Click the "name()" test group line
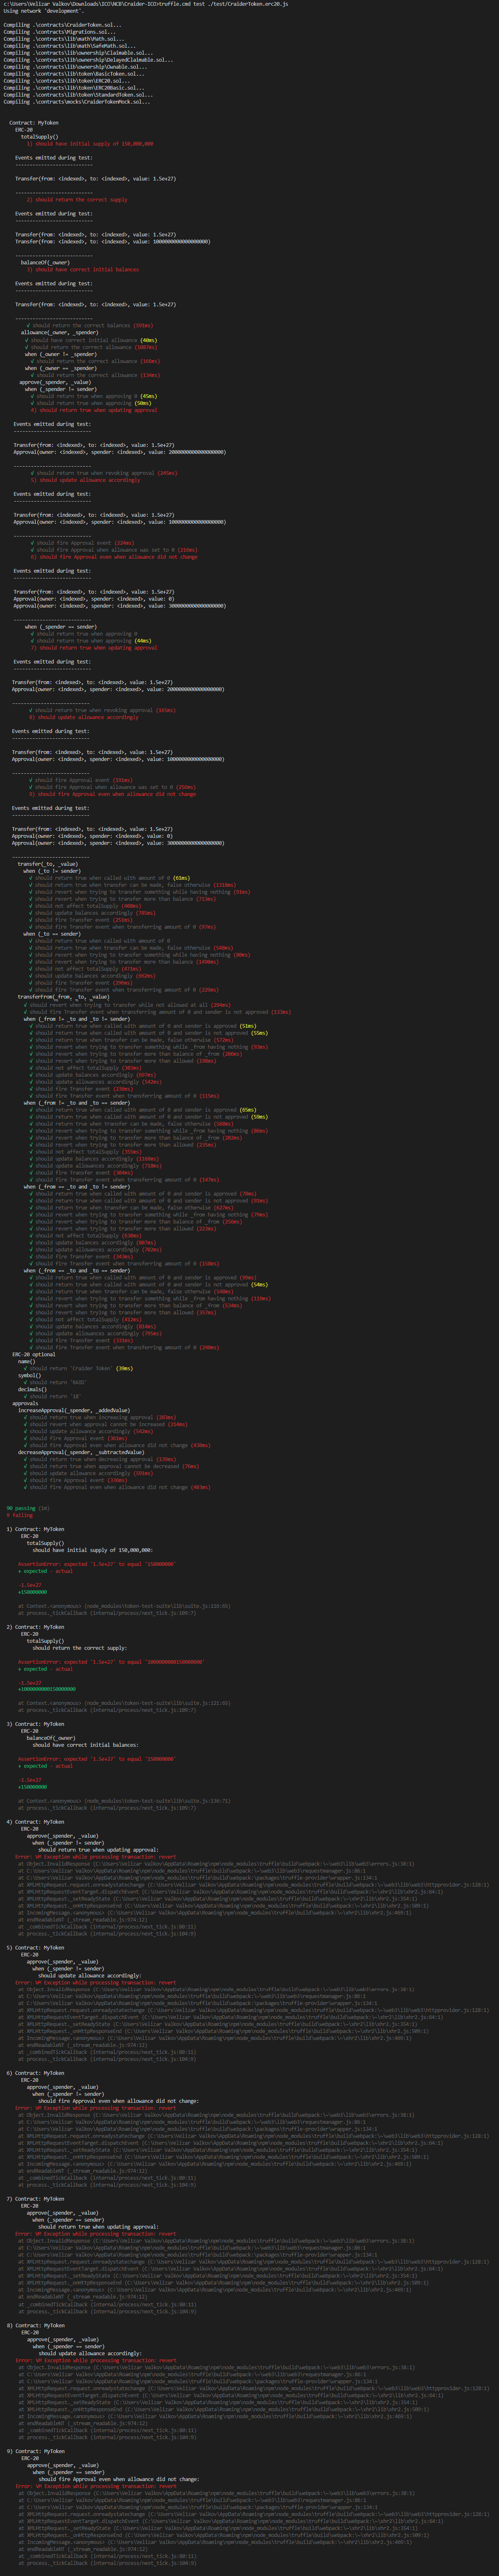 pos(27,1361)
